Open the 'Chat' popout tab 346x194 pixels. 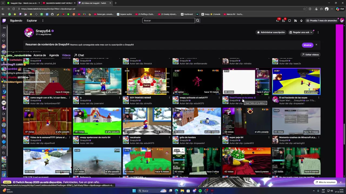pyautogui.click(x=79, y=55)
